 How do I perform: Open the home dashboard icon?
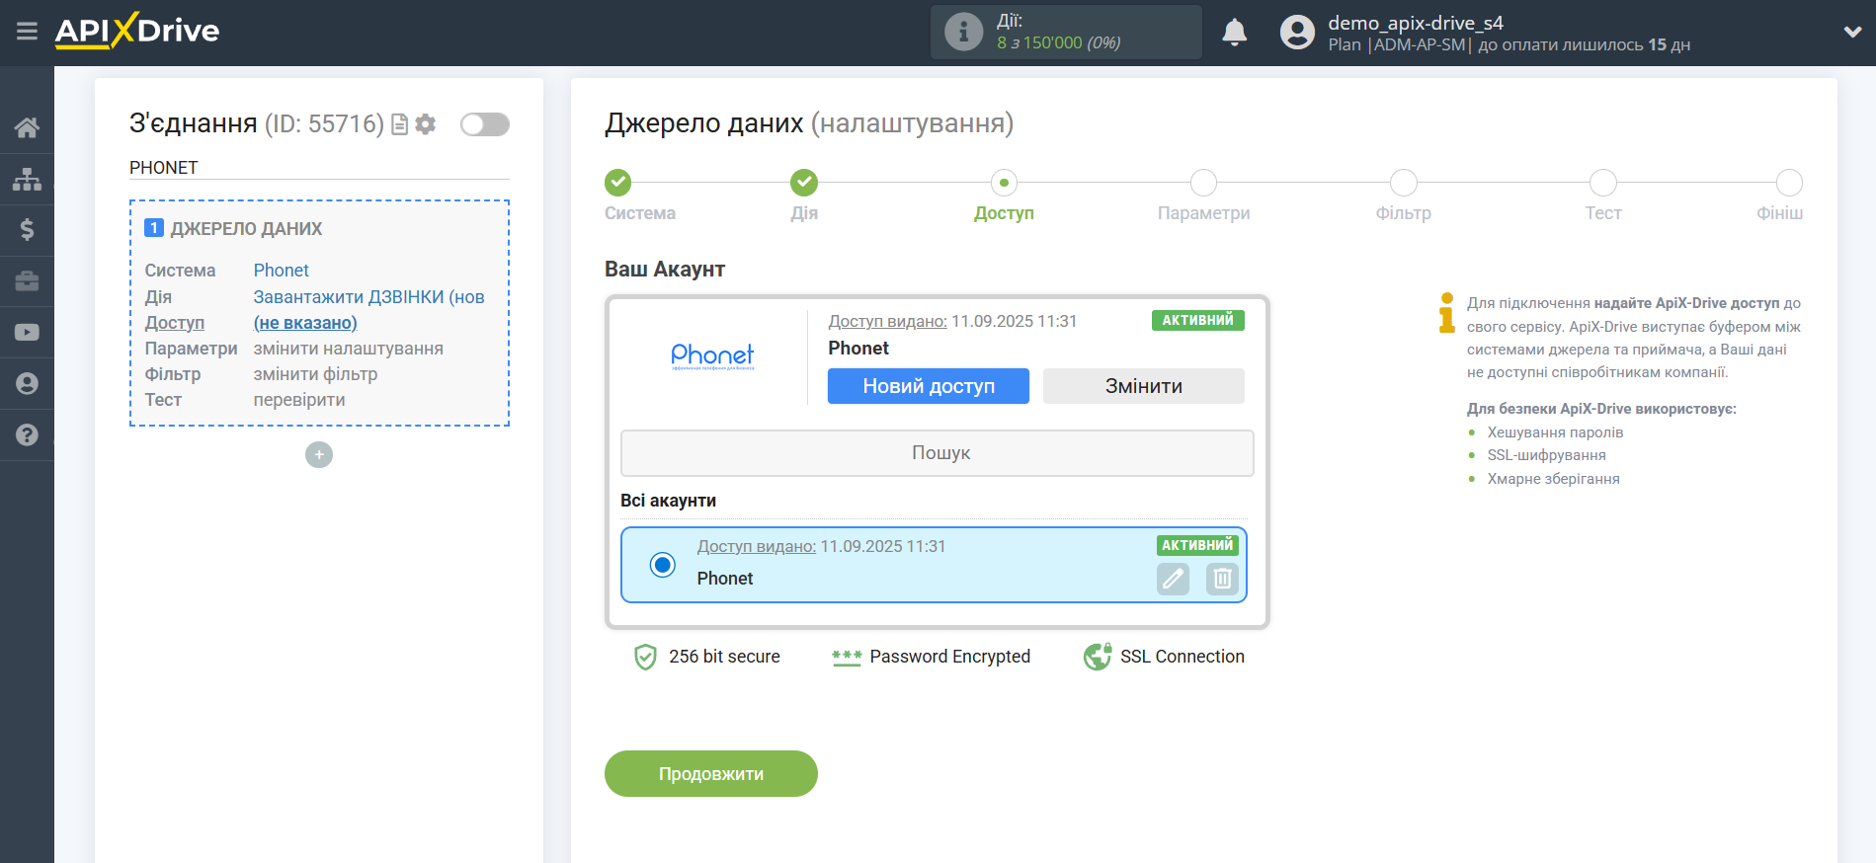tap(27, 127)
